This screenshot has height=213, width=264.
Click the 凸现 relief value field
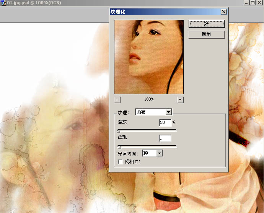[165, 138]
